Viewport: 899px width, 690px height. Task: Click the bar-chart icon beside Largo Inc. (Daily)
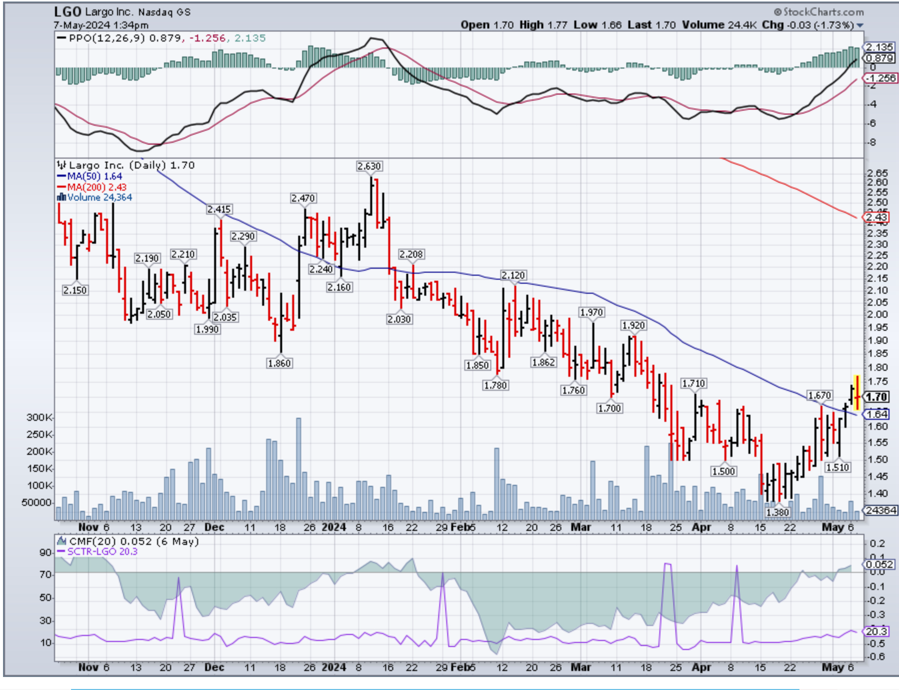(61, 165)
